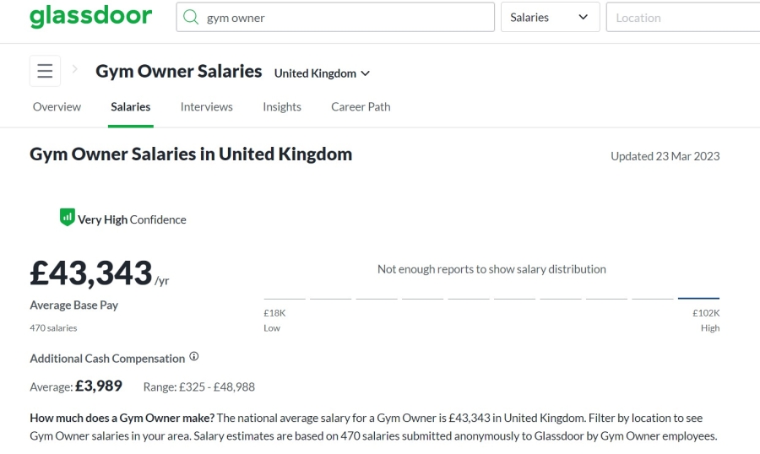Click 'How much does a Gym Owner make?'
The height and width of the screenshot is (454, 760).
click(122, 418)
